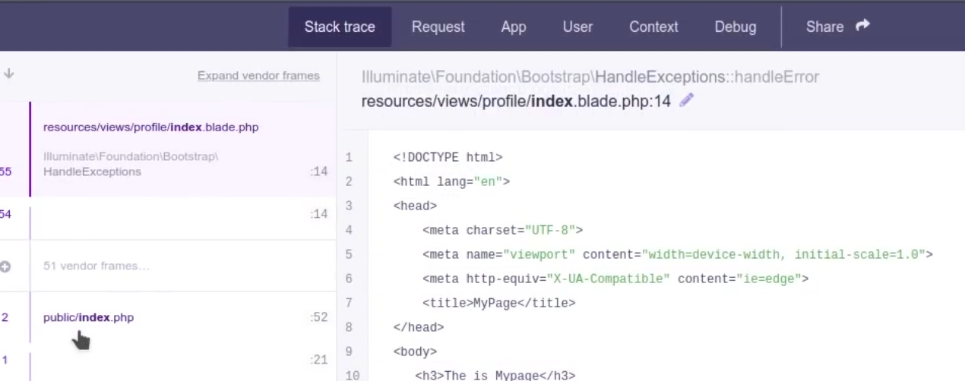Expand the 51 vendor frames plus icon
Screen dimensions: 965x381
click(5, 266)
